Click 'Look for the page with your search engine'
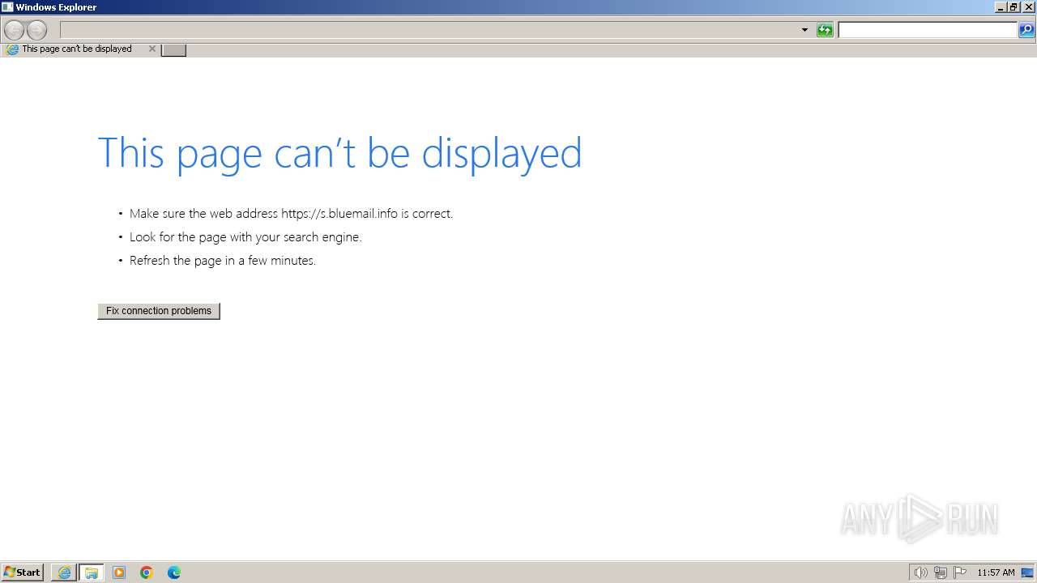1037x583 pixels. tap(245, 237)
